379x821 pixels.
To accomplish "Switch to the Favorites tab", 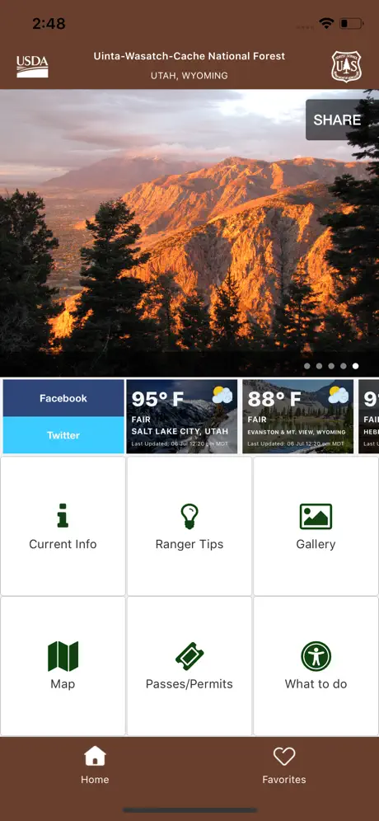I will click(x=284, y=766).
